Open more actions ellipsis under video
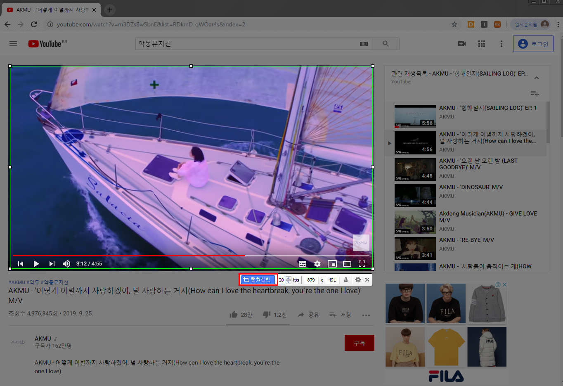 pyautogui.click(x=366, y=315)
